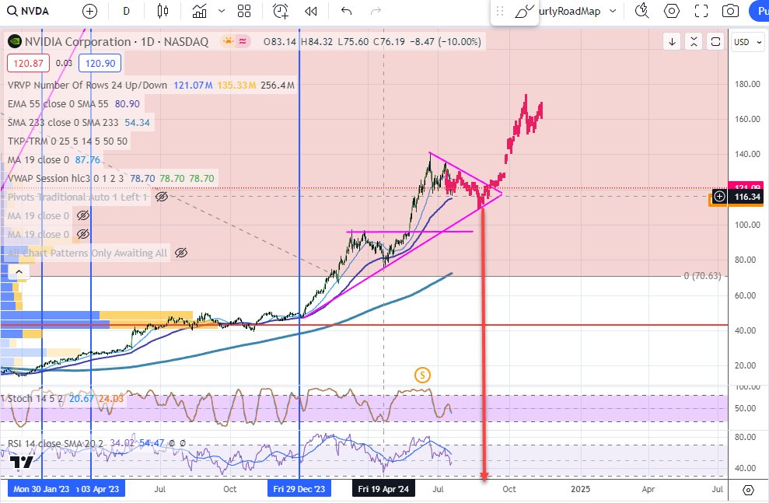Select TKP-TRM indicator legend

click(x=67, y=141)
